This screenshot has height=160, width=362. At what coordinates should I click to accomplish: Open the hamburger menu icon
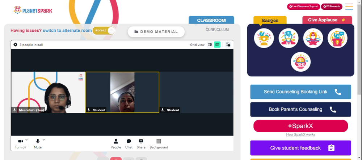(349, 6)
